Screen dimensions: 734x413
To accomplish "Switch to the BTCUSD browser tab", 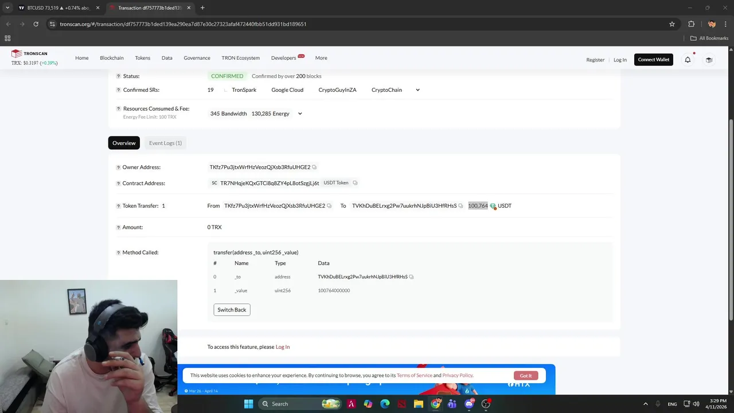I will click(57, 8).
